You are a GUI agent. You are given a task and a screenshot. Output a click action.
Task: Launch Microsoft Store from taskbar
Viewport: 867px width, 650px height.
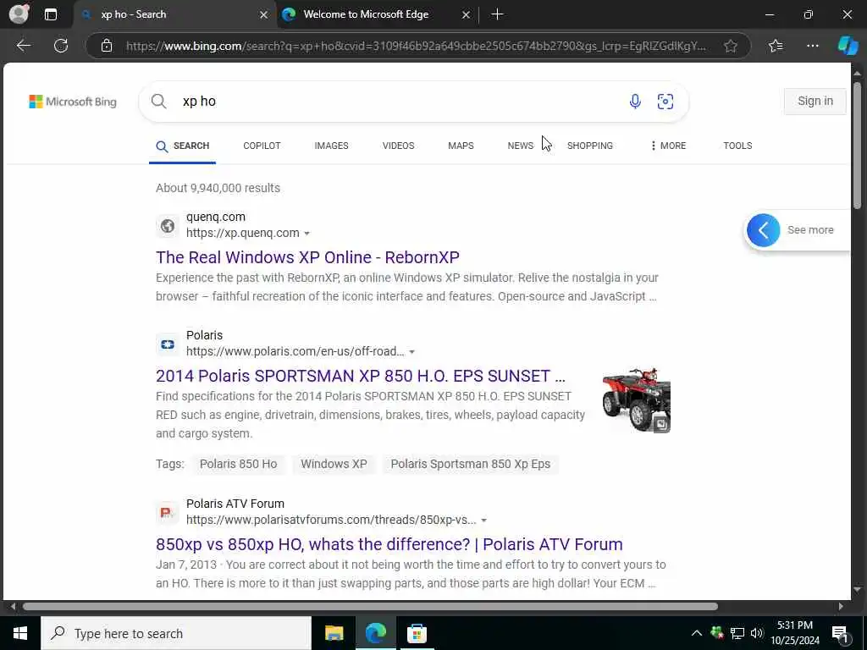(417, 633)
